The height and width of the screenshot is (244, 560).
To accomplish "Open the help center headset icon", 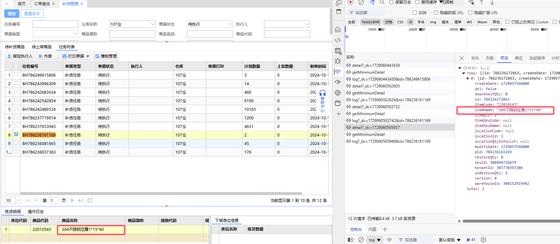I will click(323, 93).
